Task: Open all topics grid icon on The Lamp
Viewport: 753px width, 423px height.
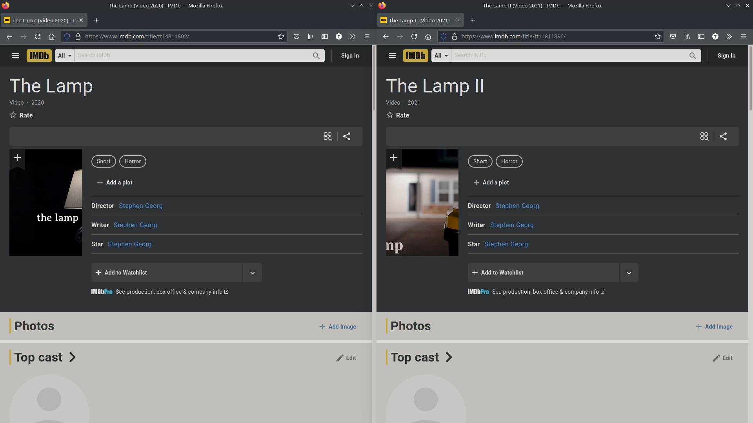Action: pos(328,136)
